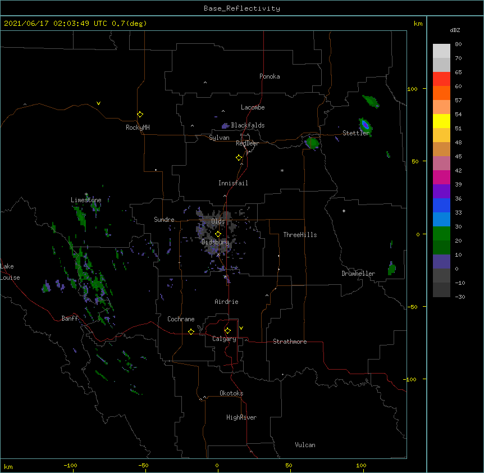Click the ThreeHills label
Viewport: 484px width, 473px height.
point(300,235)
